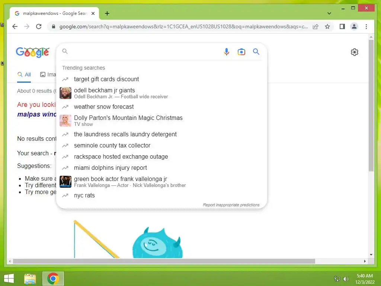This screenshot has height=286, width=381.
Task: Click the blue monster doodle illustration
Action: point(157,243)
